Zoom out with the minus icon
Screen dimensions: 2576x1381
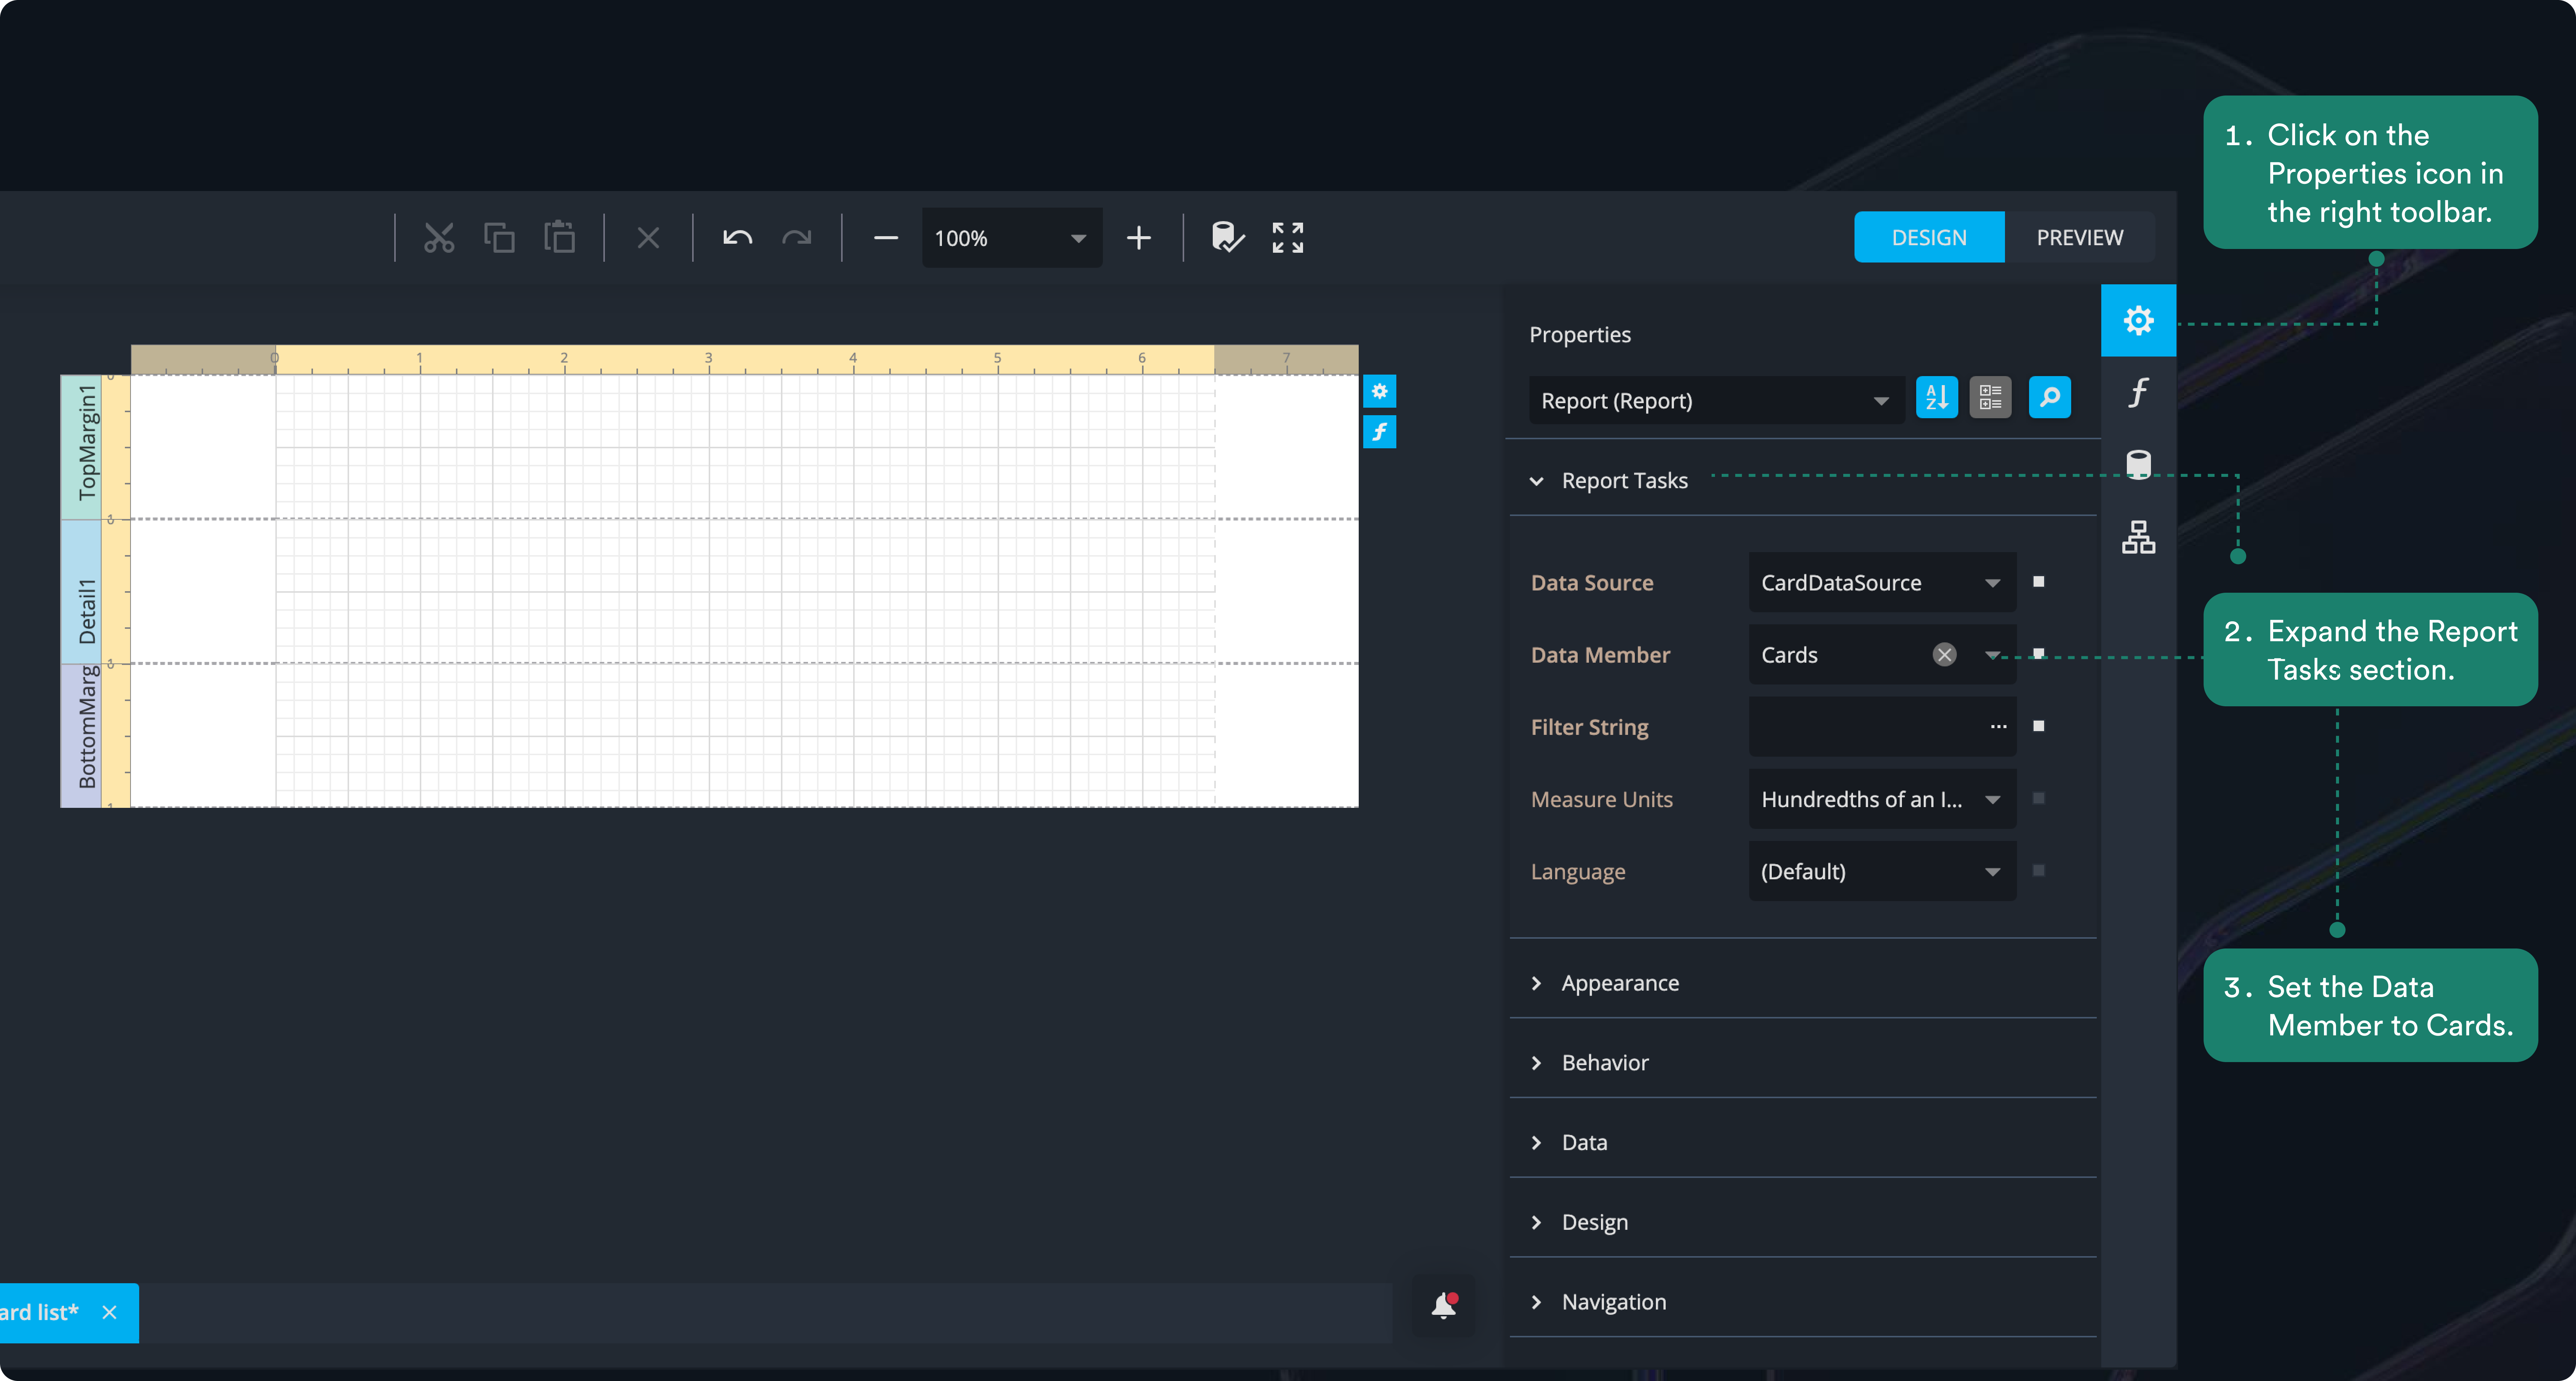(886, 238)
